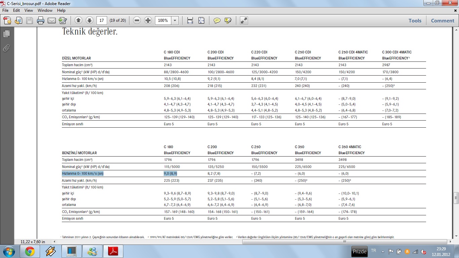Click the '232 (231)' top speed value

pos(258,86)
